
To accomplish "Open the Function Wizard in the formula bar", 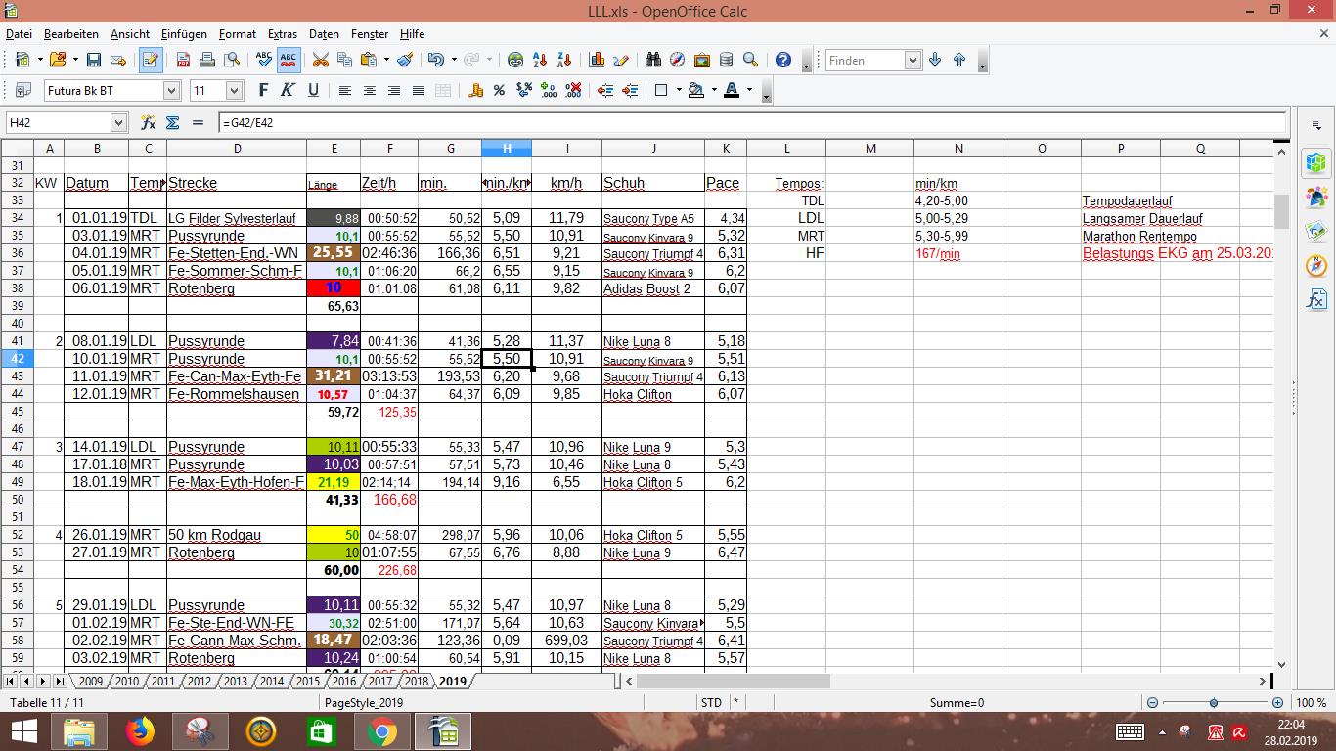I will click(x=149, y=123).
